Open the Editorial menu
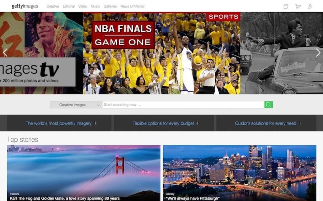The width and height of the screenshot is (323, 201). [x=69, y=6]
